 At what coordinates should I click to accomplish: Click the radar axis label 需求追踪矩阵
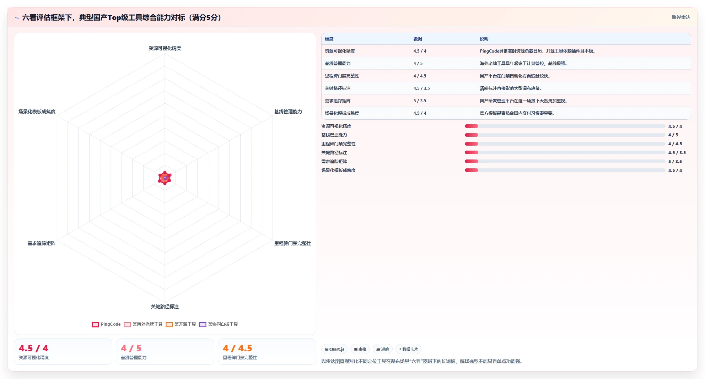42,243
